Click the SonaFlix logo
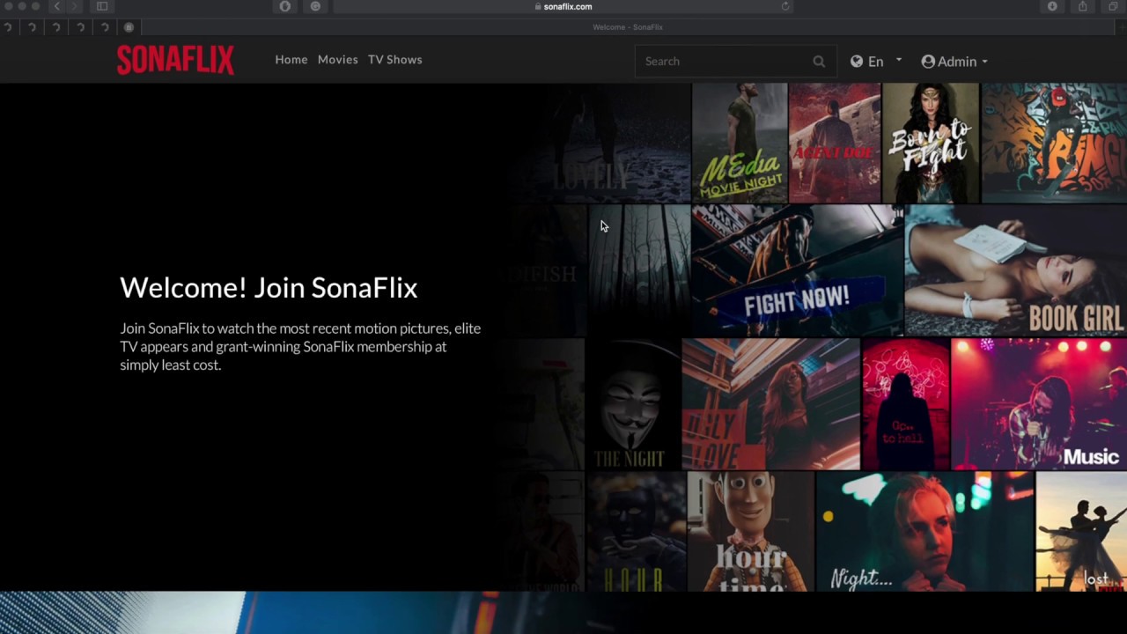The image size is (1127, 634). click(x=175, y=60)
